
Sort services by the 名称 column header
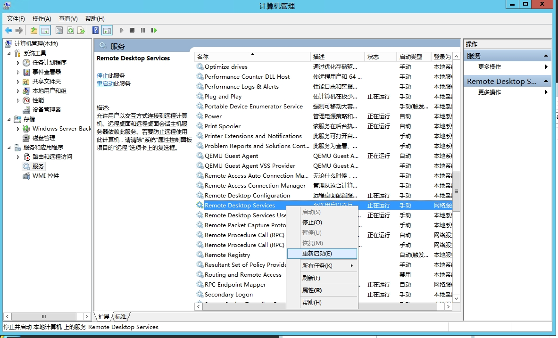coord(251,57)
